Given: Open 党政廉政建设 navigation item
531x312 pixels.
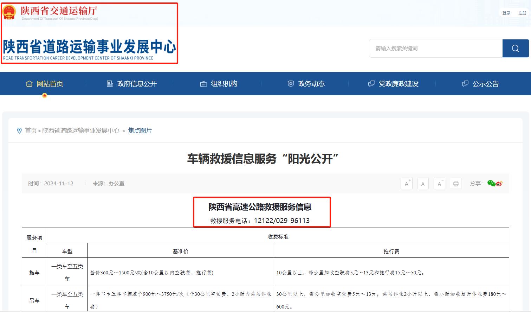Looking at the screenshot, I should 393,84.
